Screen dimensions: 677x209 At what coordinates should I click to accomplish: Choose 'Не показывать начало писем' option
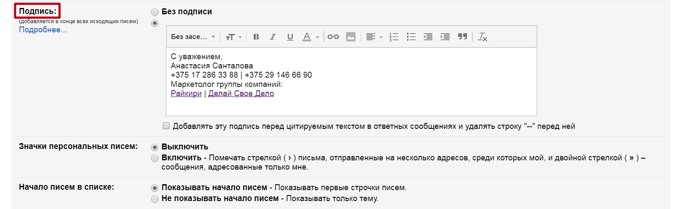155,199
